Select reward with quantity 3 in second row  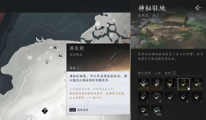coord(197,98)
